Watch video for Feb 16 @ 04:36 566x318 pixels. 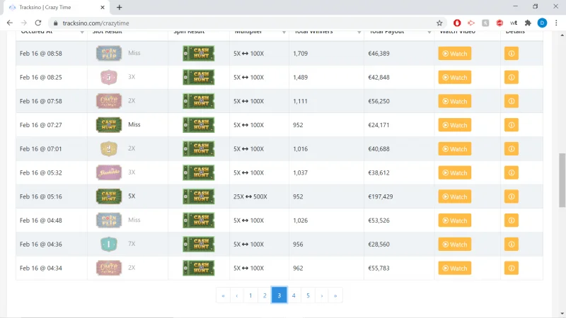point(454,244)
